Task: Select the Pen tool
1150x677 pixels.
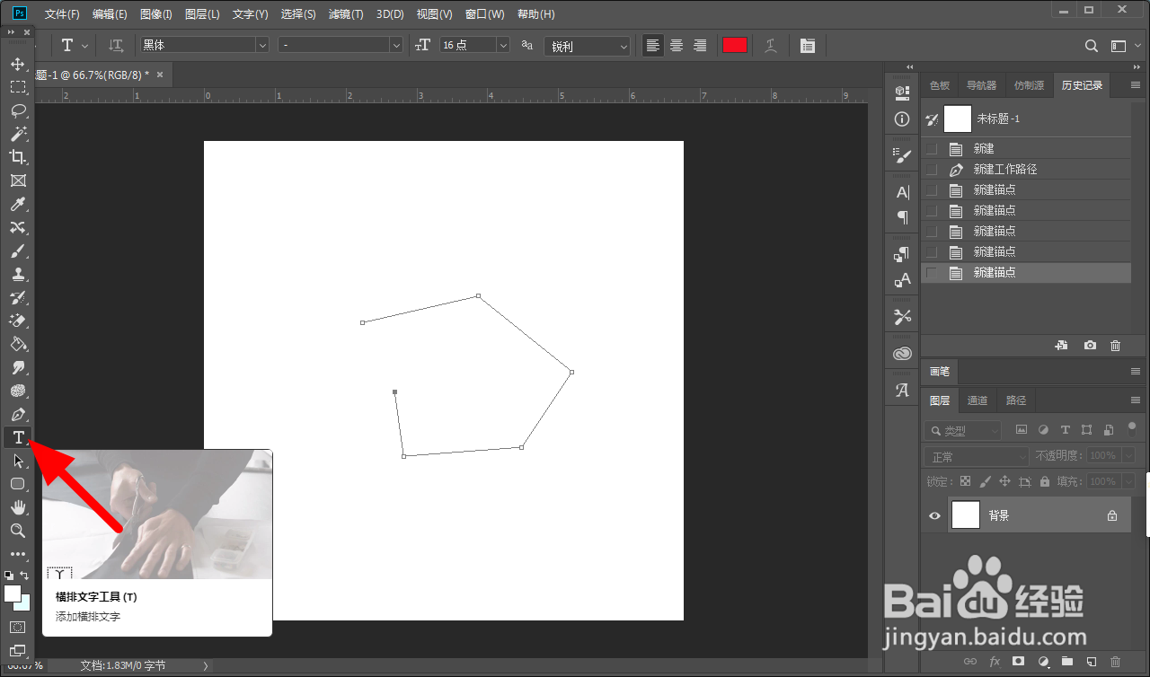Action: click(17, 414)
